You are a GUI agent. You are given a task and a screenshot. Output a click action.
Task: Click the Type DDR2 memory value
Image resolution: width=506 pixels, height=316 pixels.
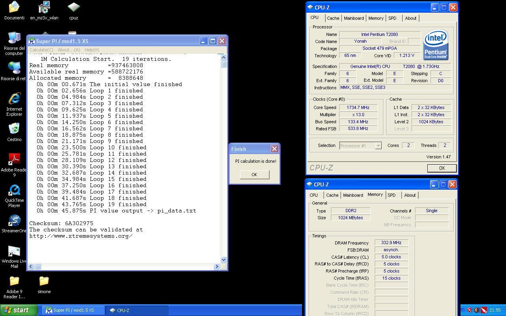(350, 211)
